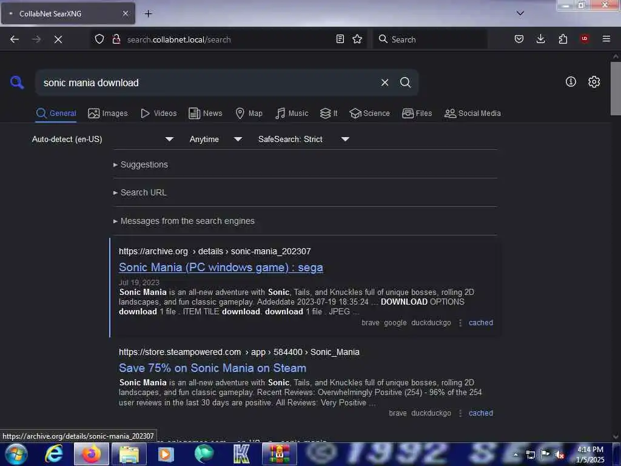Image resolution: width=621 pixels, height=466 pixels.
Task: Open SearXNG preferences gear icon
Action: 594,82
